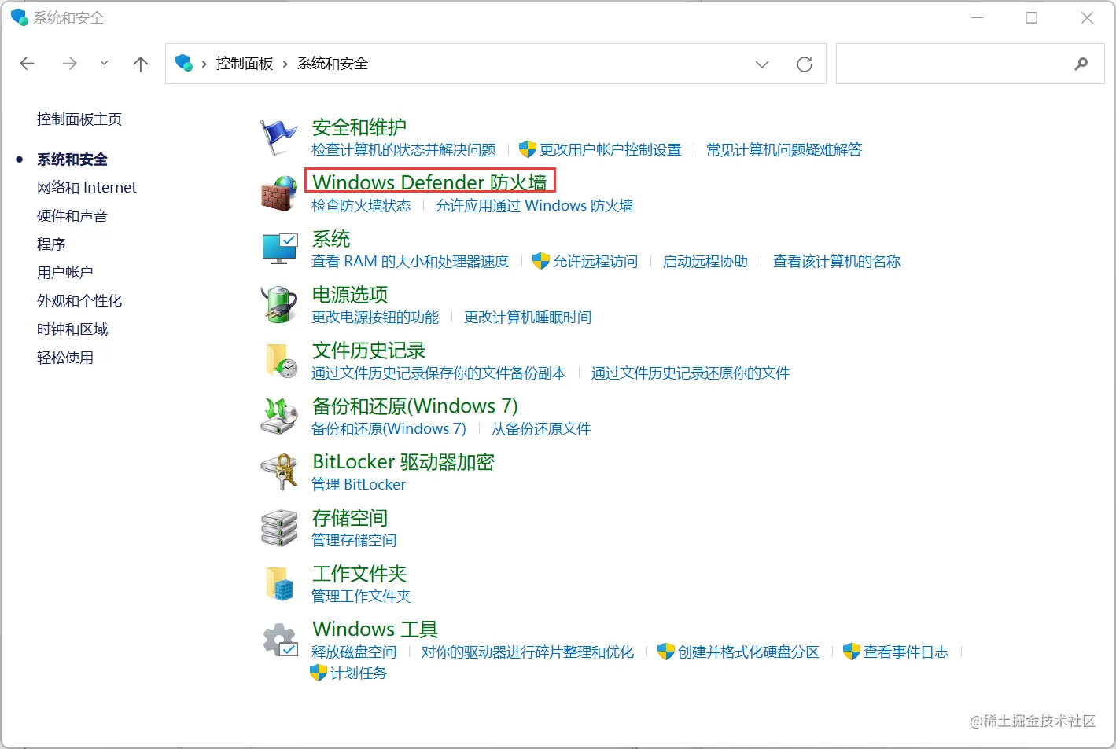Open the 系统 heading link
The height and width of the screenshot is (749, 1116).
tap(331, 239)
